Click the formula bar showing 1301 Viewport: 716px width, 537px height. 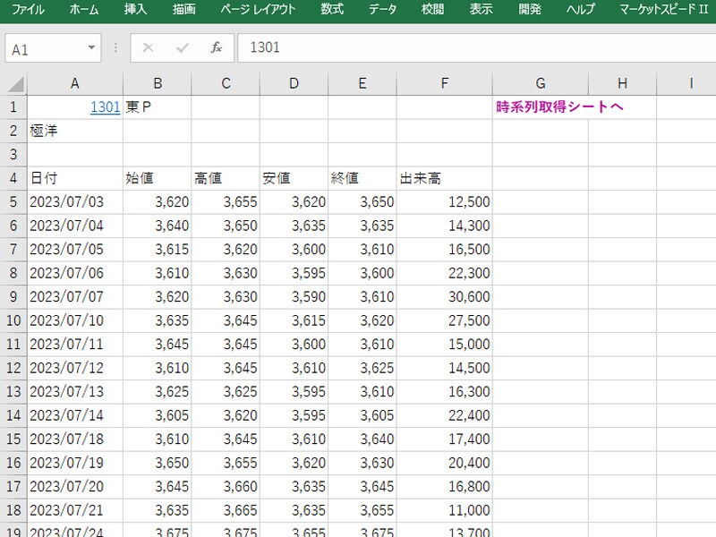(477, 47)
